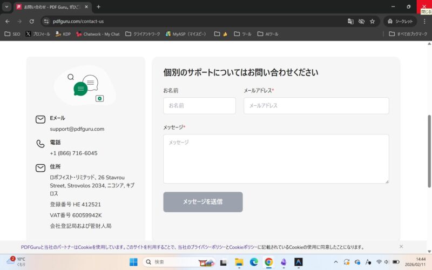Image resolution: width=432 pixels, height=270 pixels.
Task: Open the MyASP (マイスピー) bookmark
Action: click(x=185, y=33)
